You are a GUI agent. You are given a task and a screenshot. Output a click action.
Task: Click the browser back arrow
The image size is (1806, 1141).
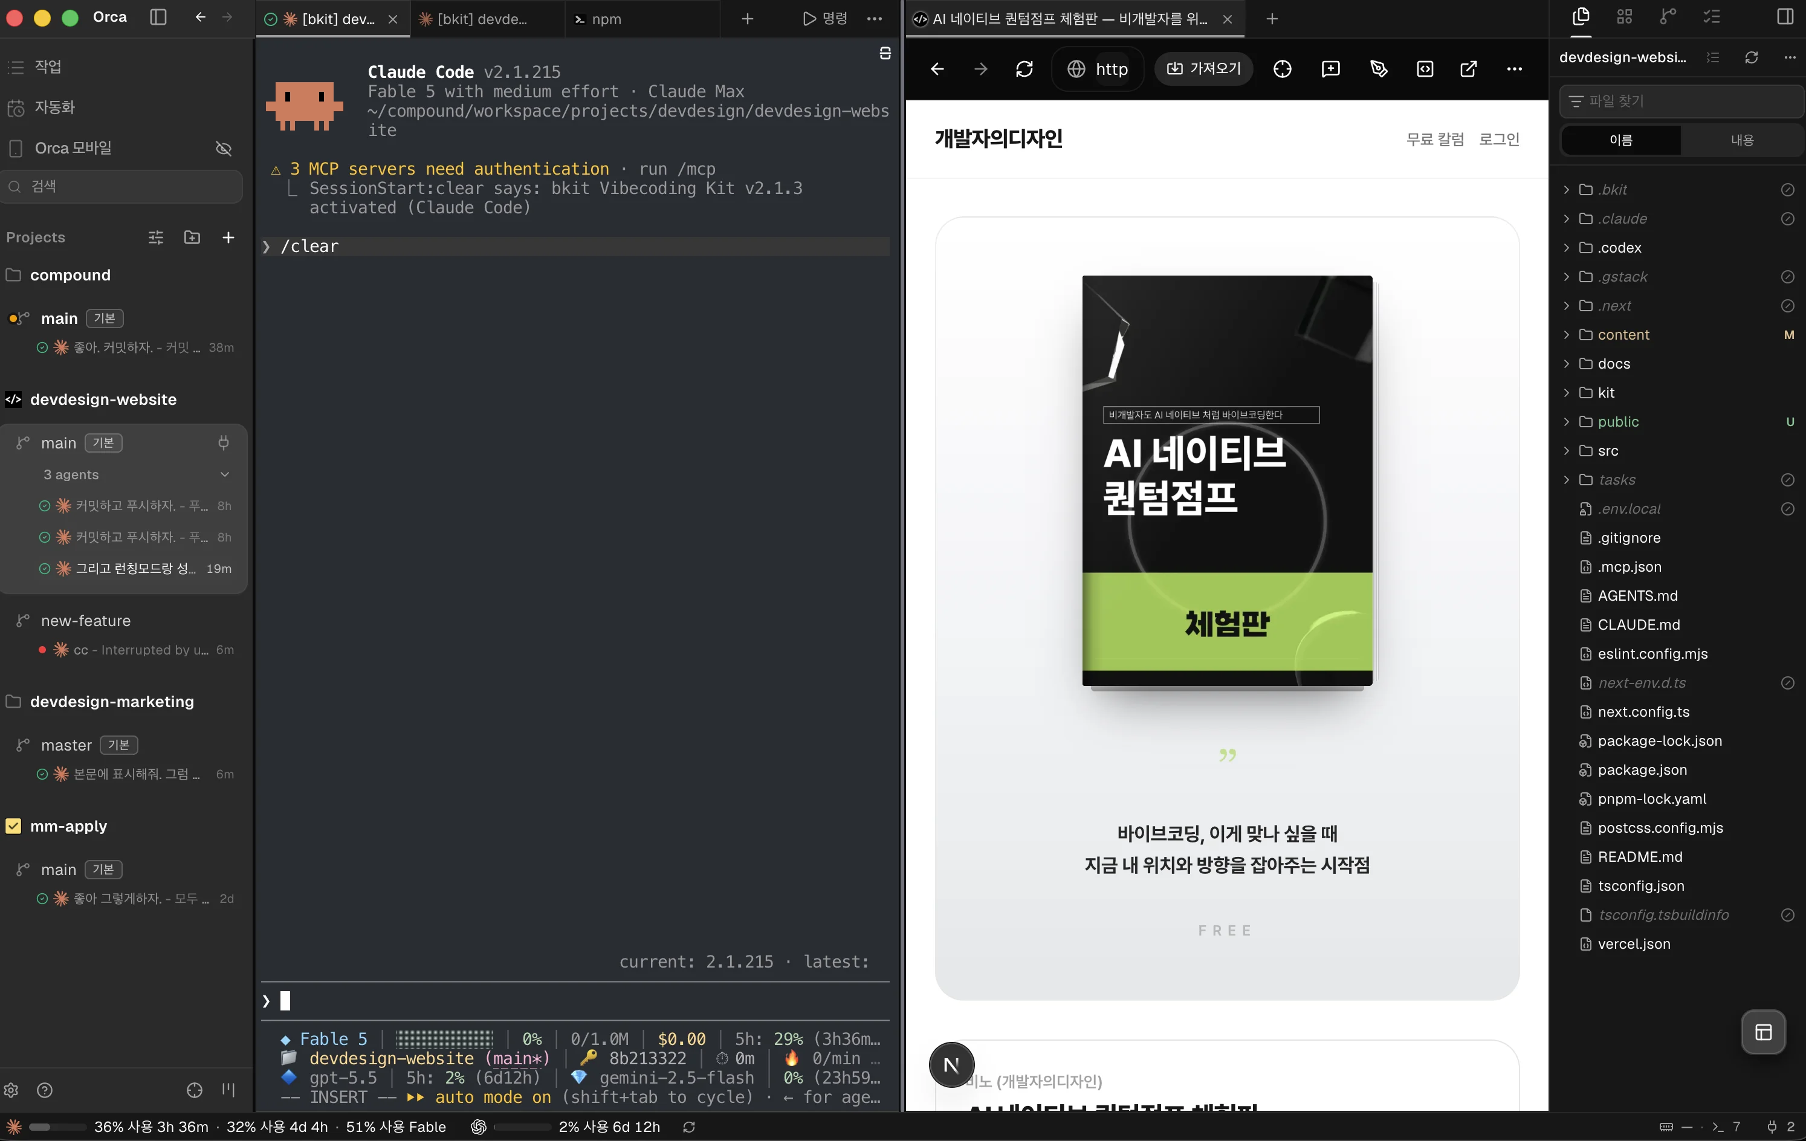tap(937, 69)
